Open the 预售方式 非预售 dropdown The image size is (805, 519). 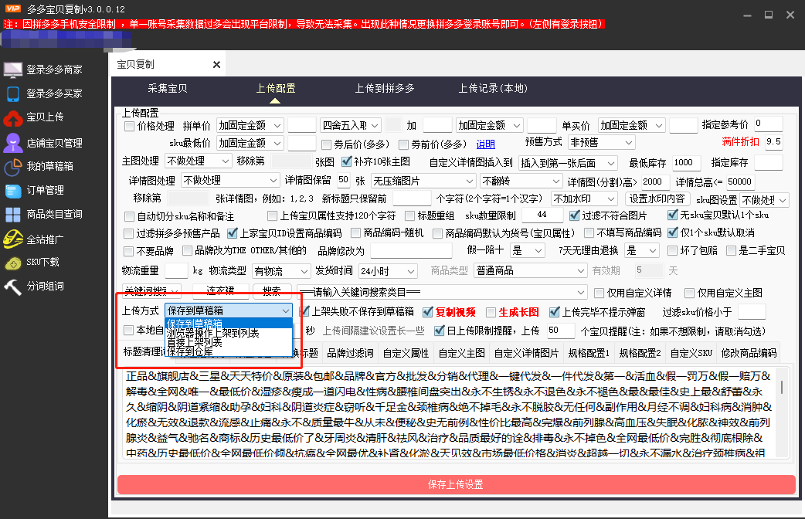pyautogui.click(x=602, y=142)
